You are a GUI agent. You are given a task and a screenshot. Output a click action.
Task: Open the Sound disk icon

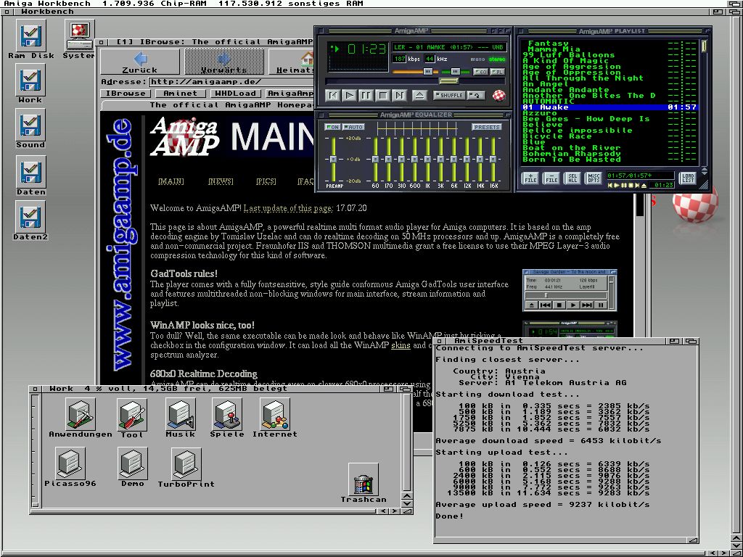click(x=30, y=125)
